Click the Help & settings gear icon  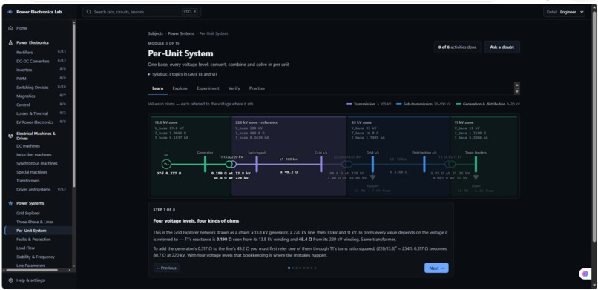tap(10, 280)
